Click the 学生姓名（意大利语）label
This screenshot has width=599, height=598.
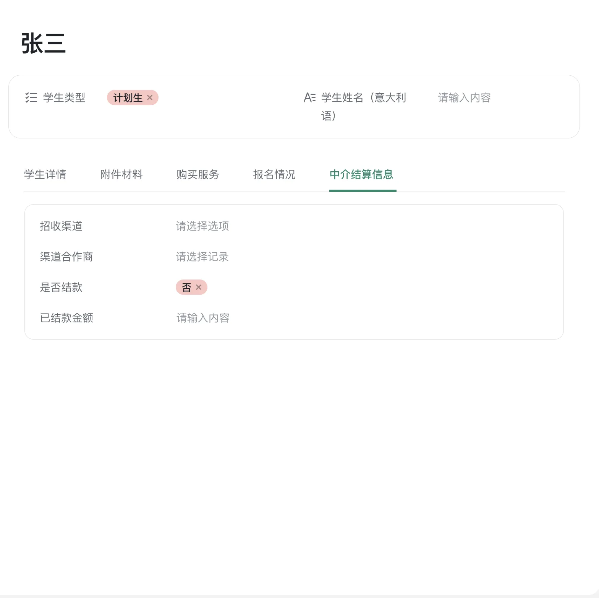(364, 107)
